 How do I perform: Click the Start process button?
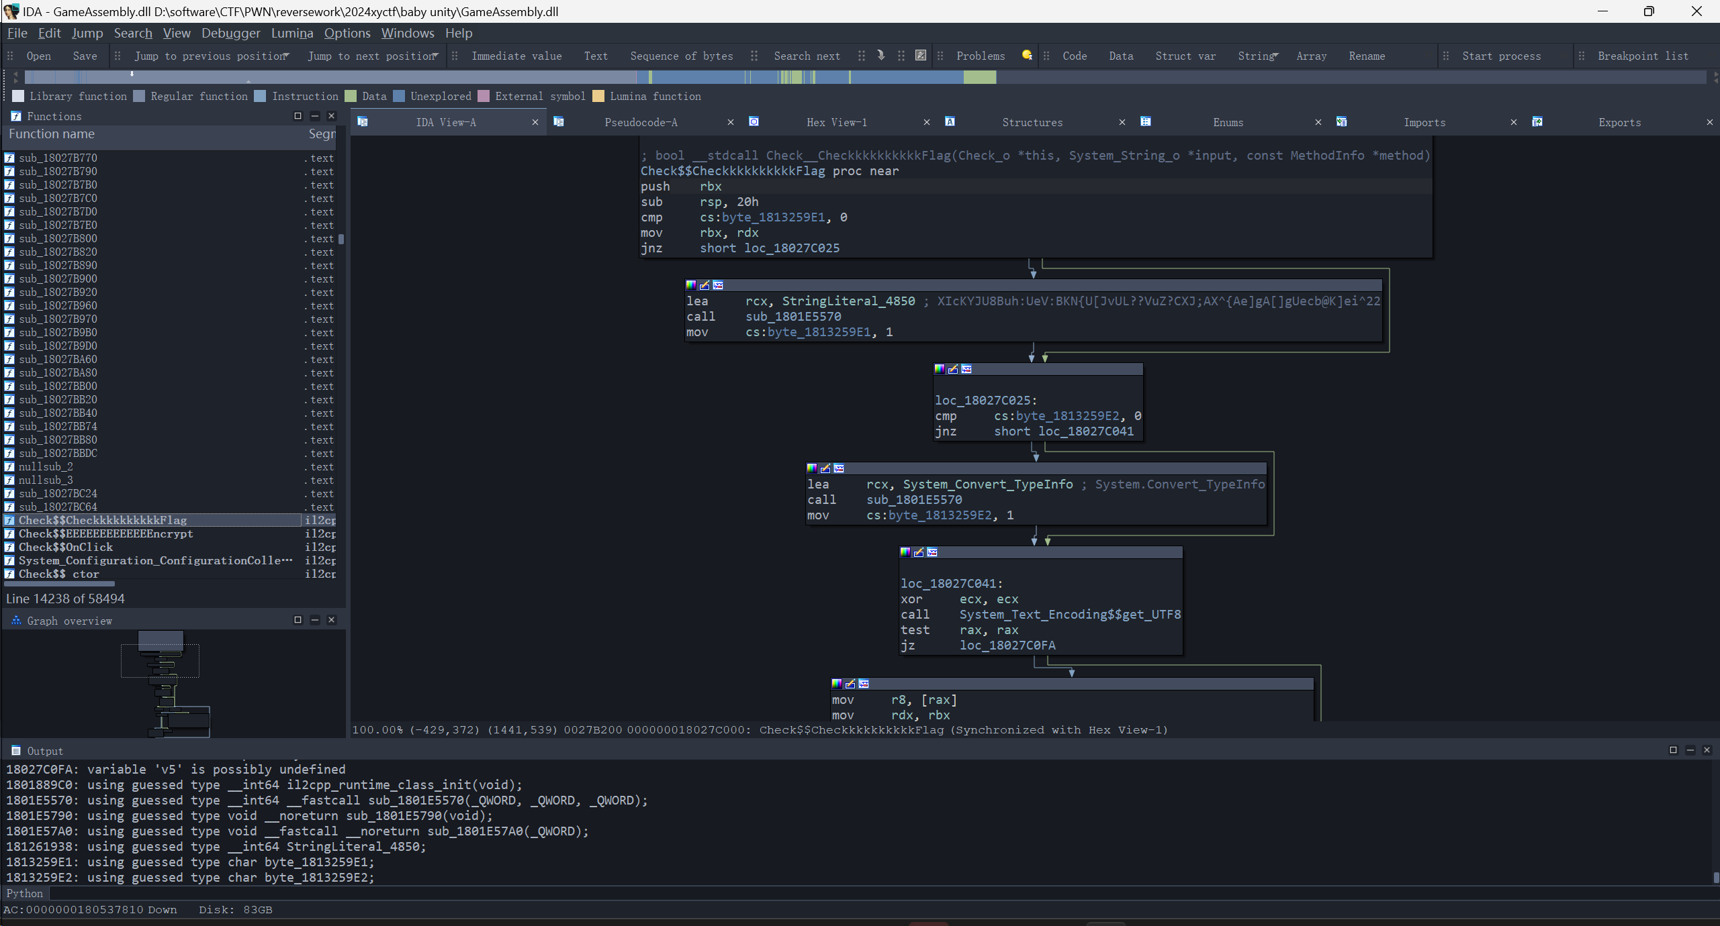click(1501, 56)
